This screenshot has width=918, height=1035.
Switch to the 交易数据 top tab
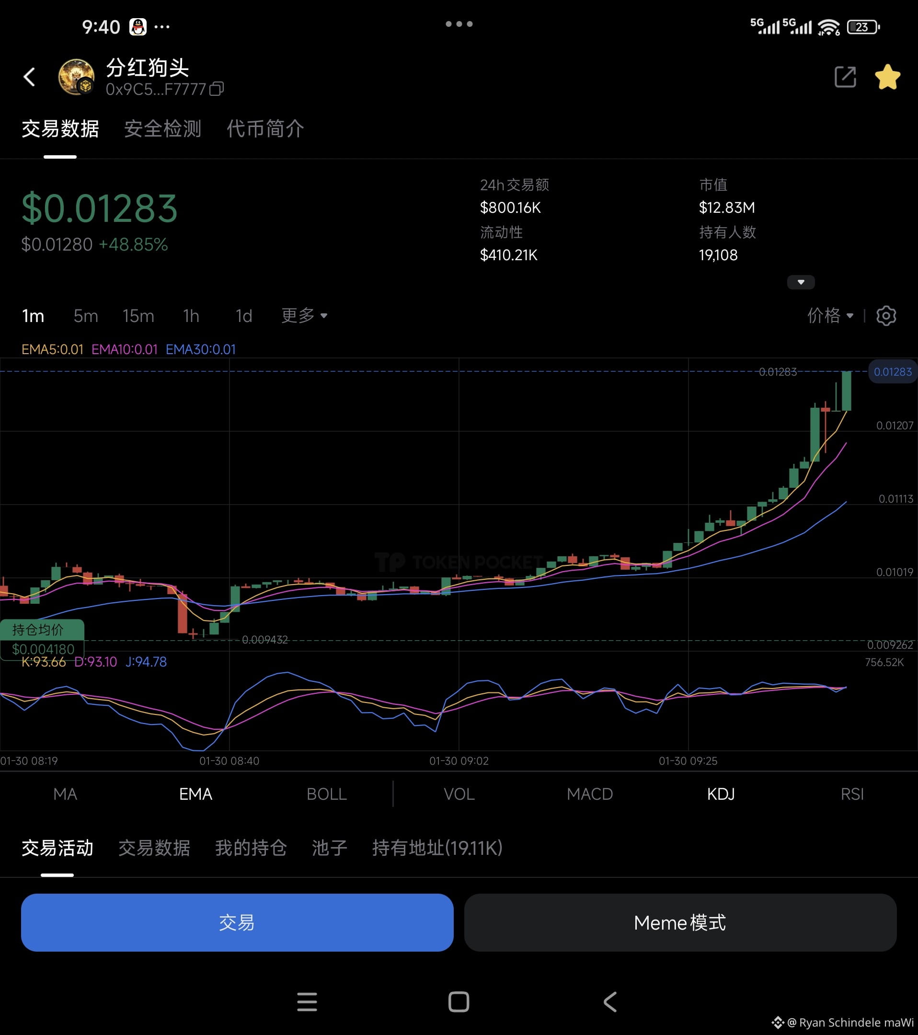(x=60, y=128)
